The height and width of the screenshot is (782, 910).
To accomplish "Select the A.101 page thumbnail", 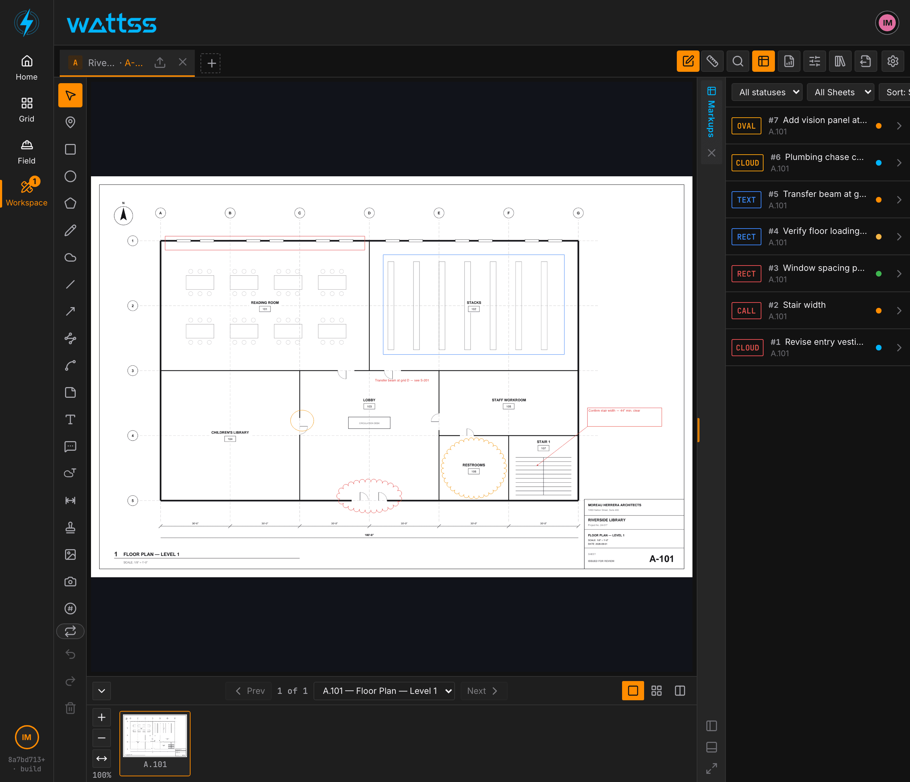I will (x=155, y=743).
